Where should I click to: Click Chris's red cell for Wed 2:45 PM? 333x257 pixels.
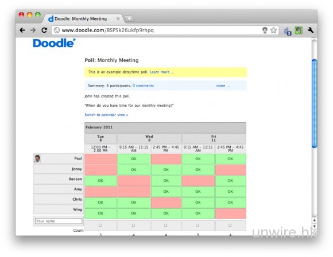[166, 203]
